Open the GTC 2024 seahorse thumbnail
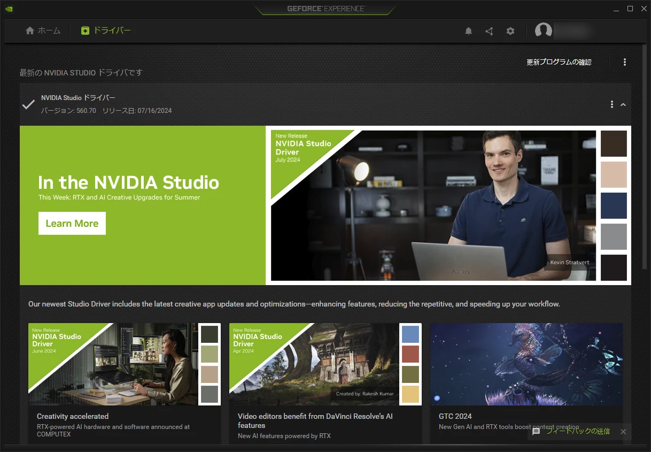The width and height of the screenshot is (651, 452). click(x=526, y=364)
